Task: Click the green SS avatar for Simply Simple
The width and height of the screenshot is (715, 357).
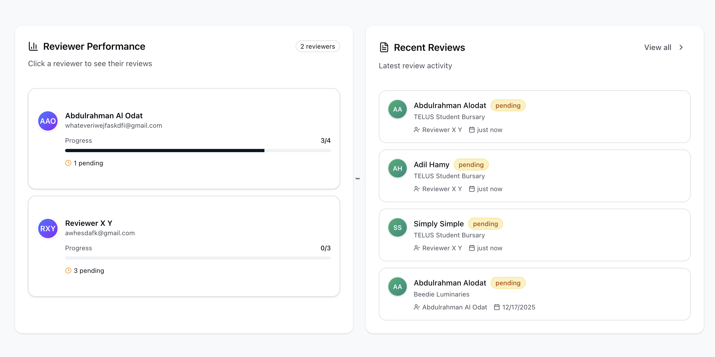Action: [x=397, y=227]
